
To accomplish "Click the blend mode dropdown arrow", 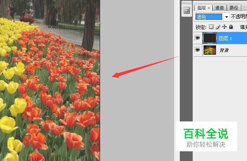I will pyautogui.click(x=226, y=17).
